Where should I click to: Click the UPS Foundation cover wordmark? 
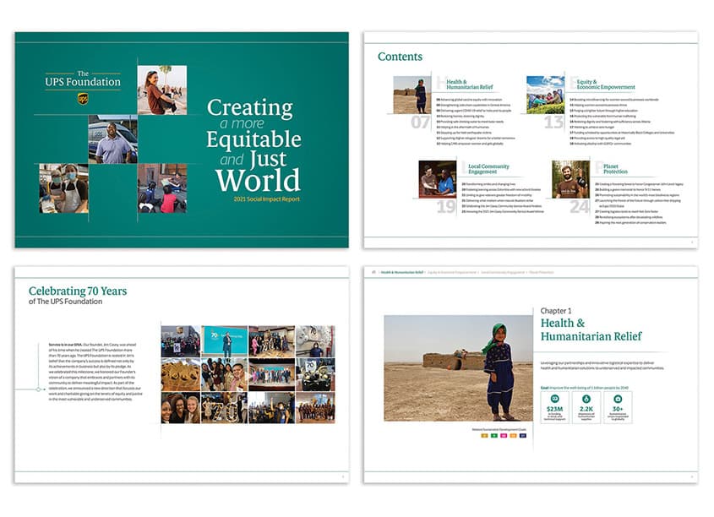pyautogui.click(x=83, y=79)
